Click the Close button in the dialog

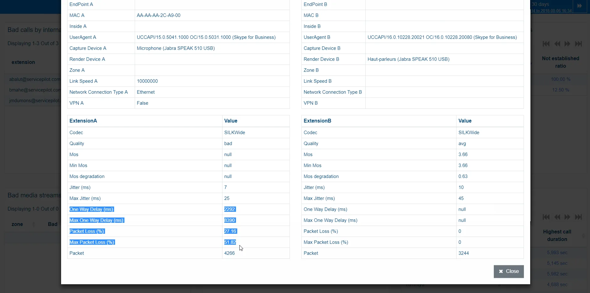coord(509,271)
